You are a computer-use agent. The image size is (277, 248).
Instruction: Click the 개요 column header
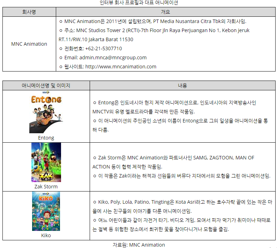pos(165,12)
